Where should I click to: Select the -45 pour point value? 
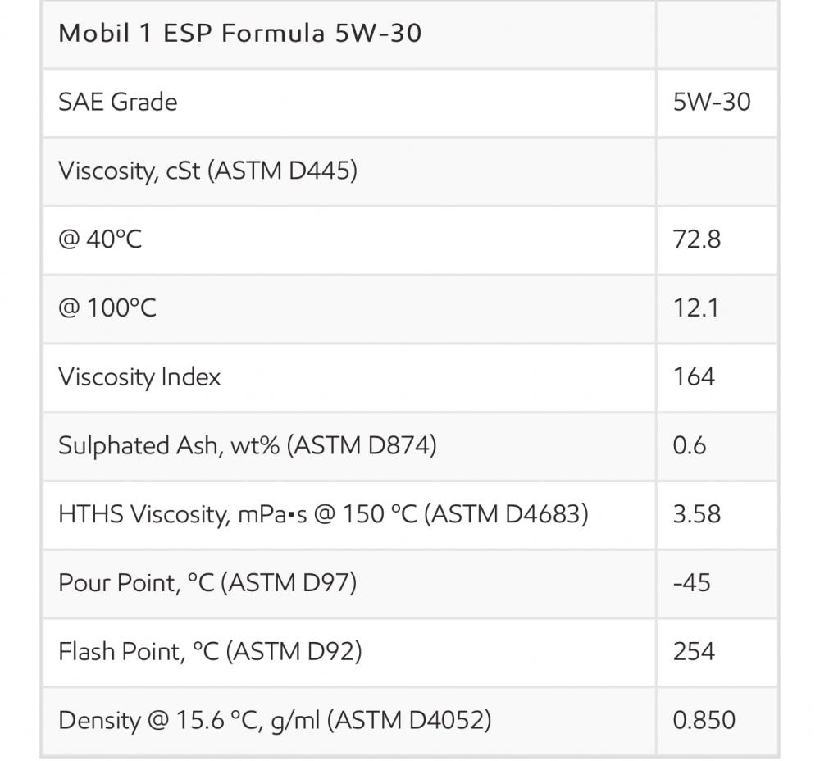[x=692, y=583]
